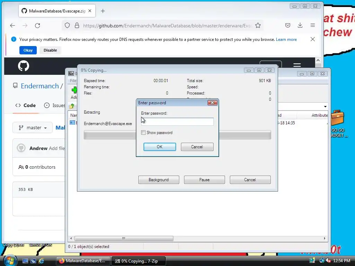Go forward in Firefox

click(25, 26)
